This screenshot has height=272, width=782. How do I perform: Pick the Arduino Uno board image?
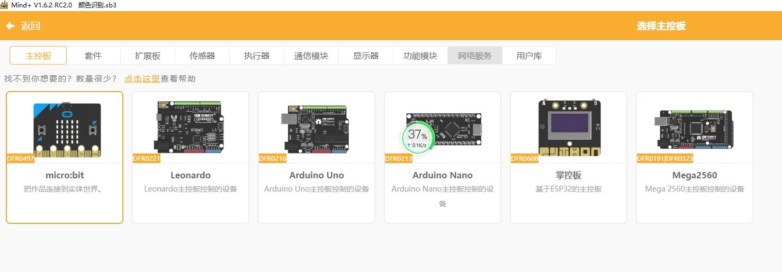click(314, 128)
